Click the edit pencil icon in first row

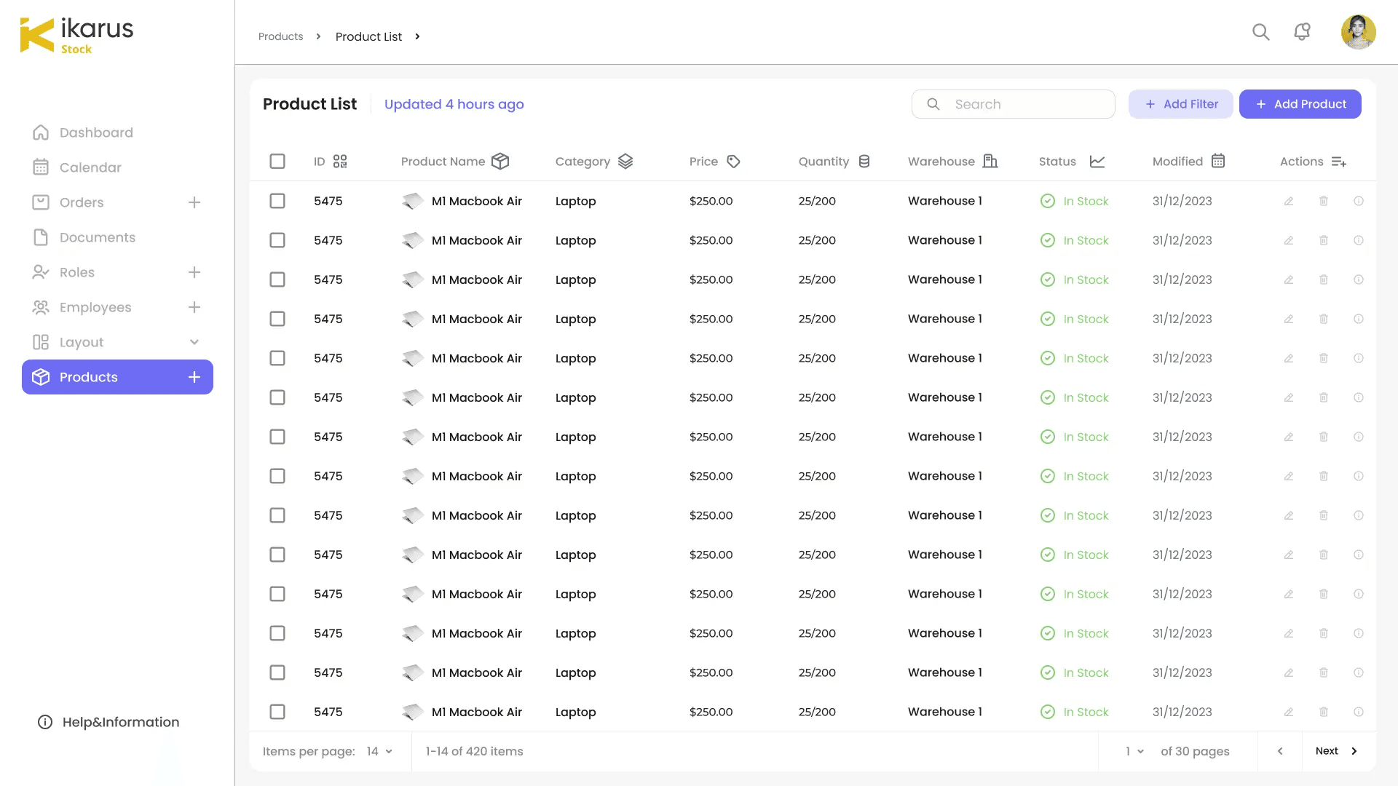click(x=1288, y=201)
